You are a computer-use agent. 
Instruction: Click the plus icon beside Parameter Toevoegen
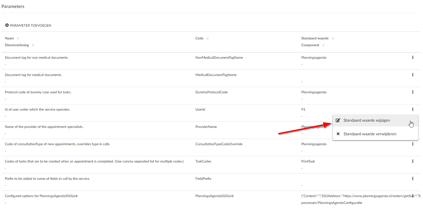tap(7, 26)
